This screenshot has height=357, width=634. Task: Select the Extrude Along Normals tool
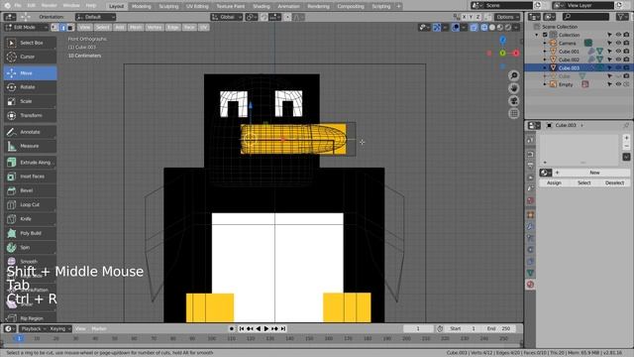click(31, 163)
